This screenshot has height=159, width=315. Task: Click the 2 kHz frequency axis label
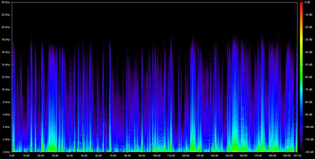[6, 140]
